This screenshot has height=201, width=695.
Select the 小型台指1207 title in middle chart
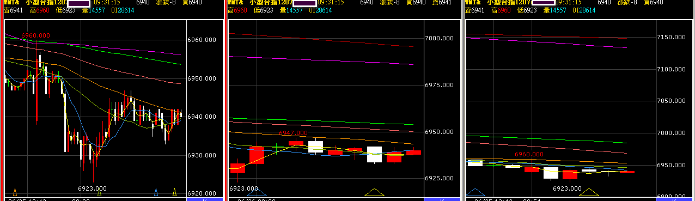[x=271, y=3]
